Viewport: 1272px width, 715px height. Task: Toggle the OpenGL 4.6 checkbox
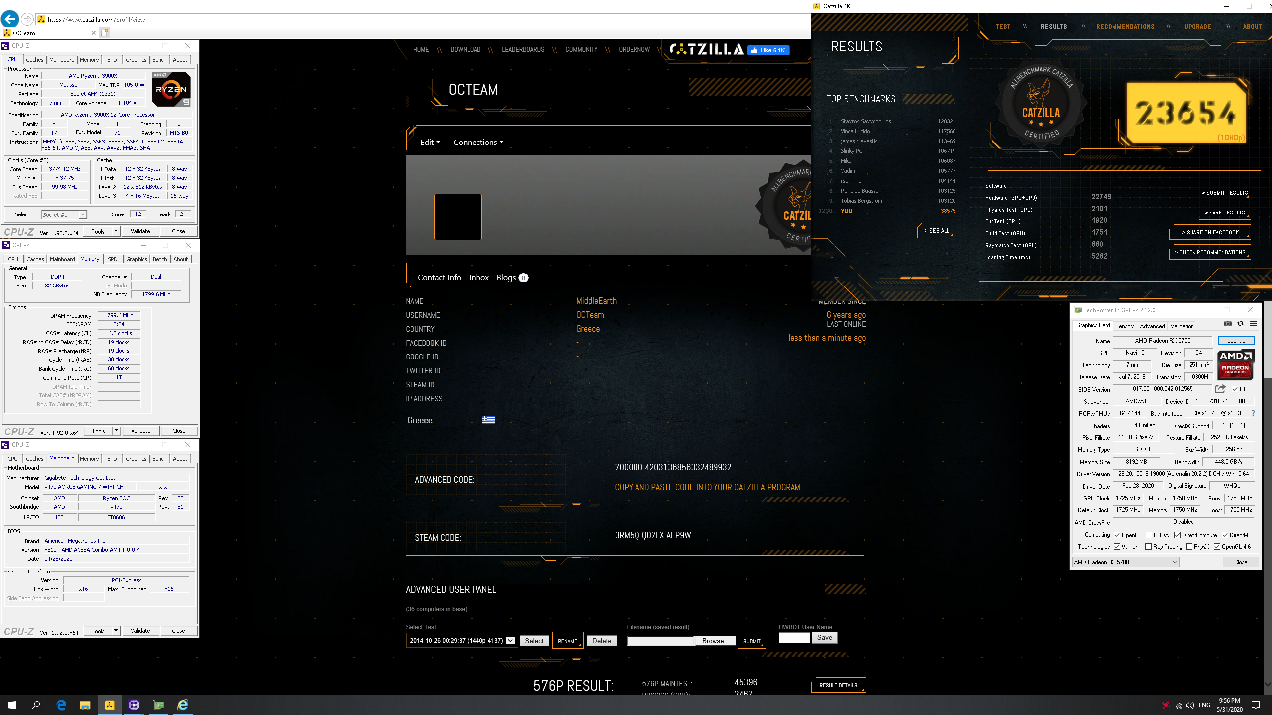(x=1217, y=547)
